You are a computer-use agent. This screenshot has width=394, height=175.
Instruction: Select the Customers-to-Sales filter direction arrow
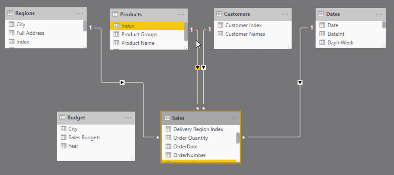(x=203, y=68)
